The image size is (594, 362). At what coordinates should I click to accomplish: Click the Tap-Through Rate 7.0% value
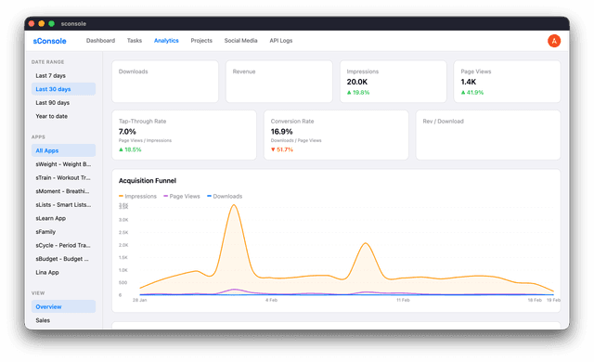(127, 132)
